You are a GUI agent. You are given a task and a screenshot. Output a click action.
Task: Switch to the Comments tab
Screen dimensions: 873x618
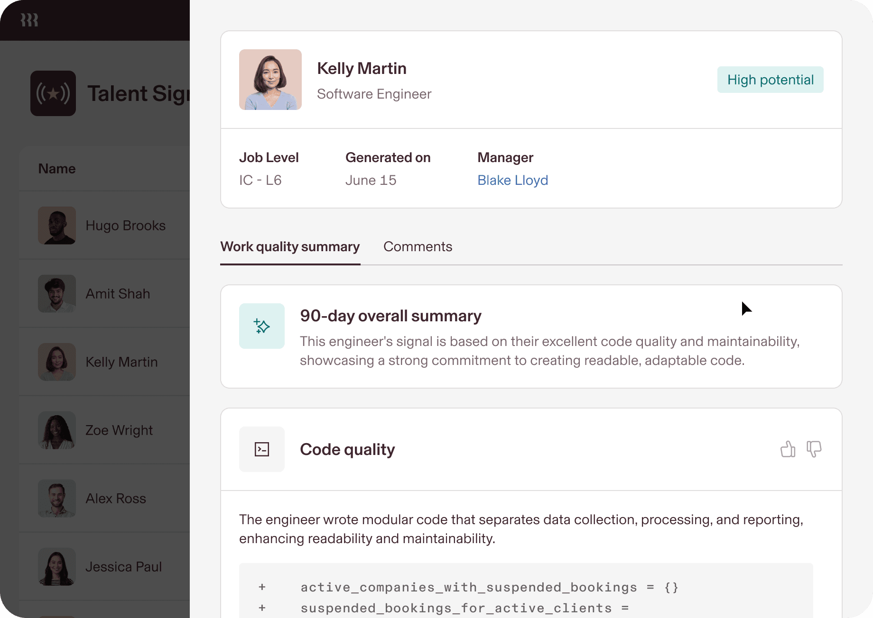click(x=418, y=246)
